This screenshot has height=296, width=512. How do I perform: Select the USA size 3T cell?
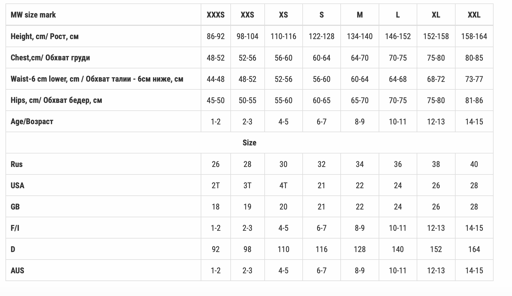tap(247, 185)
